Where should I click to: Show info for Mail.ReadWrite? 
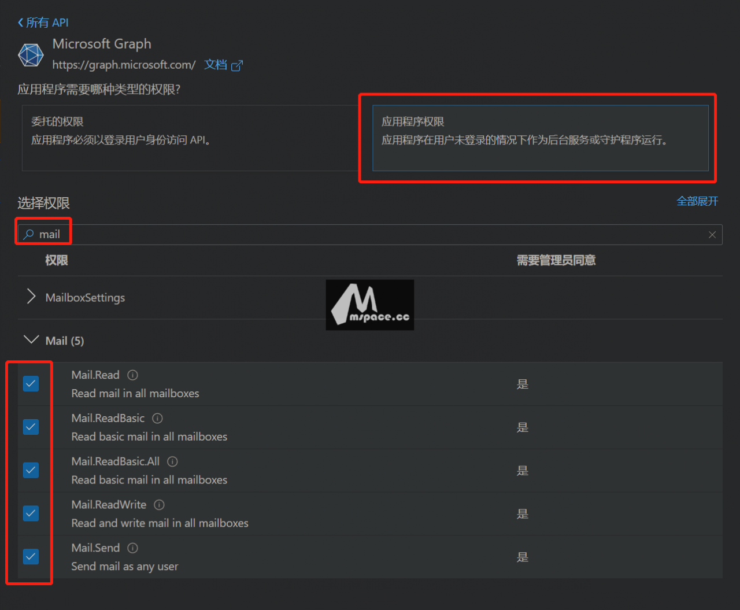click(x=159, y=505)
